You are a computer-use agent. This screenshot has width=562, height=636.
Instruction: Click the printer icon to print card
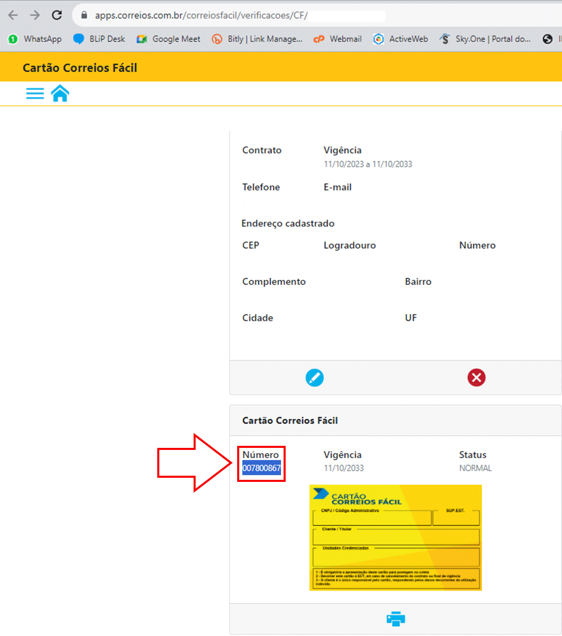395,618
